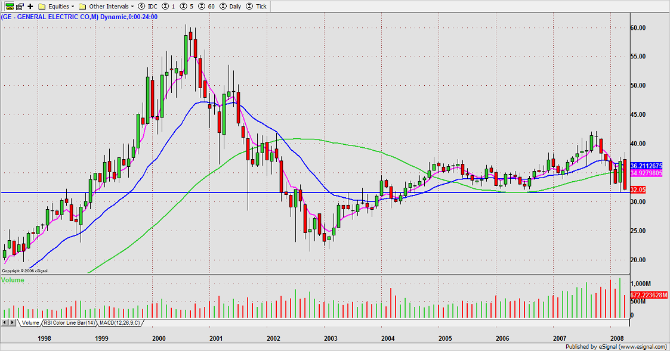Click the 2008 year label on time axis
The width and height of the screenshot is (670, 351).
click(616, 338)
